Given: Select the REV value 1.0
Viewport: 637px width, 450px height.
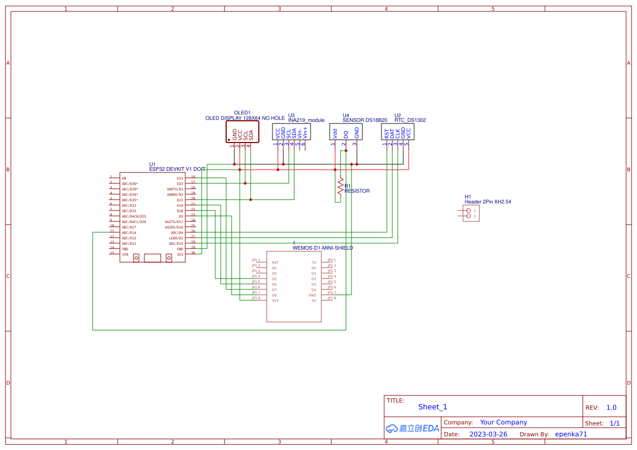Looking at the screenshot, I should 611,406.
